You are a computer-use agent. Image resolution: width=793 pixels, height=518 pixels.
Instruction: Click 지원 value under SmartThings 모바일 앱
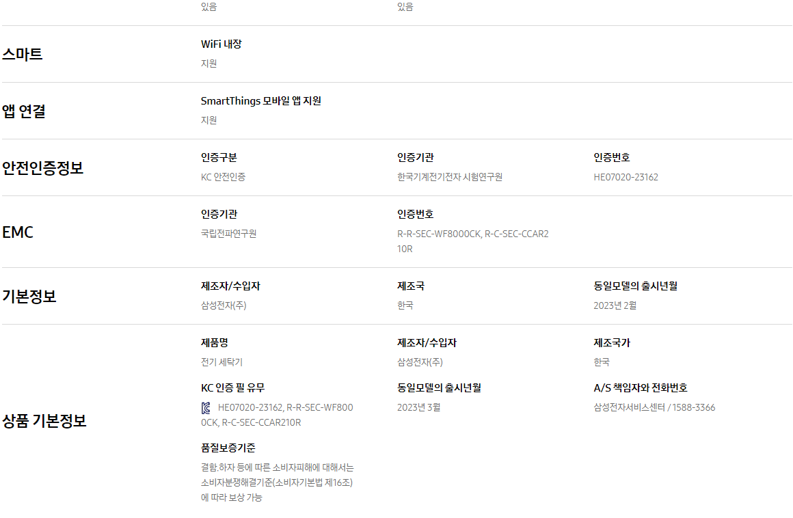coord(209,120)
